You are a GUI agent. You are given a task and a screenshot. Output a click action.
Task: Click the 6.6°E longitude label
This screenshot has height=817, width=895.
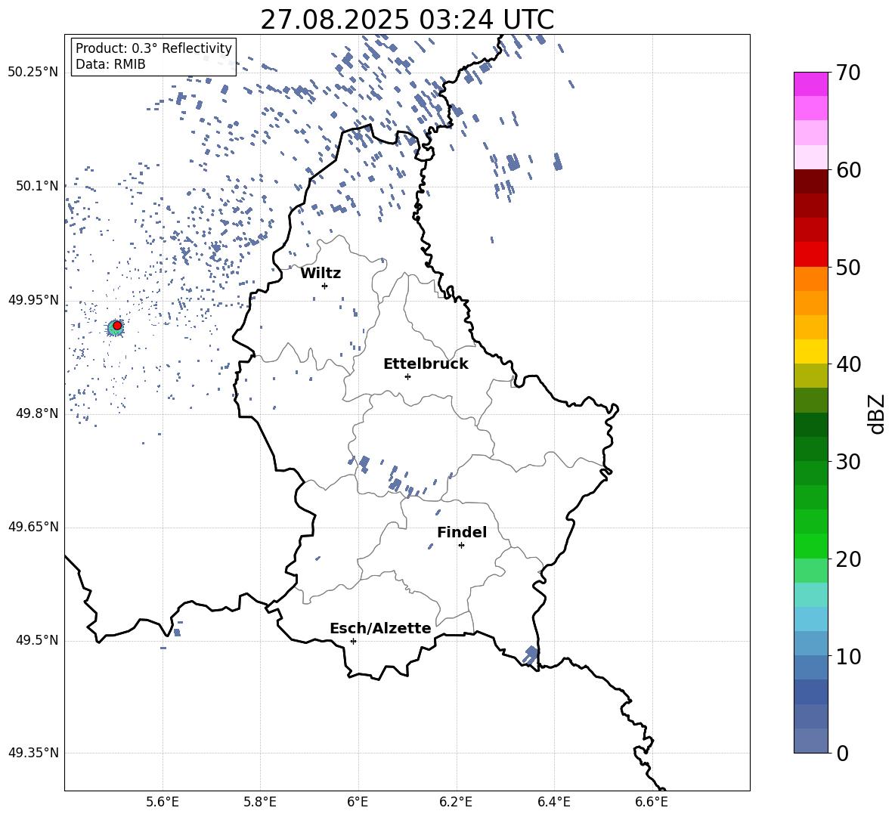point(652,802)
